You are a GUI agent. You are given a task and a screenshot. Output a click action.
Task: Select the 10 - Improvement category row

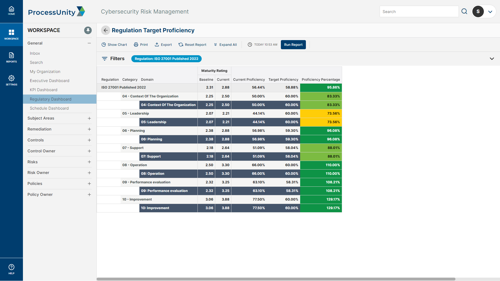coord(219,199)
